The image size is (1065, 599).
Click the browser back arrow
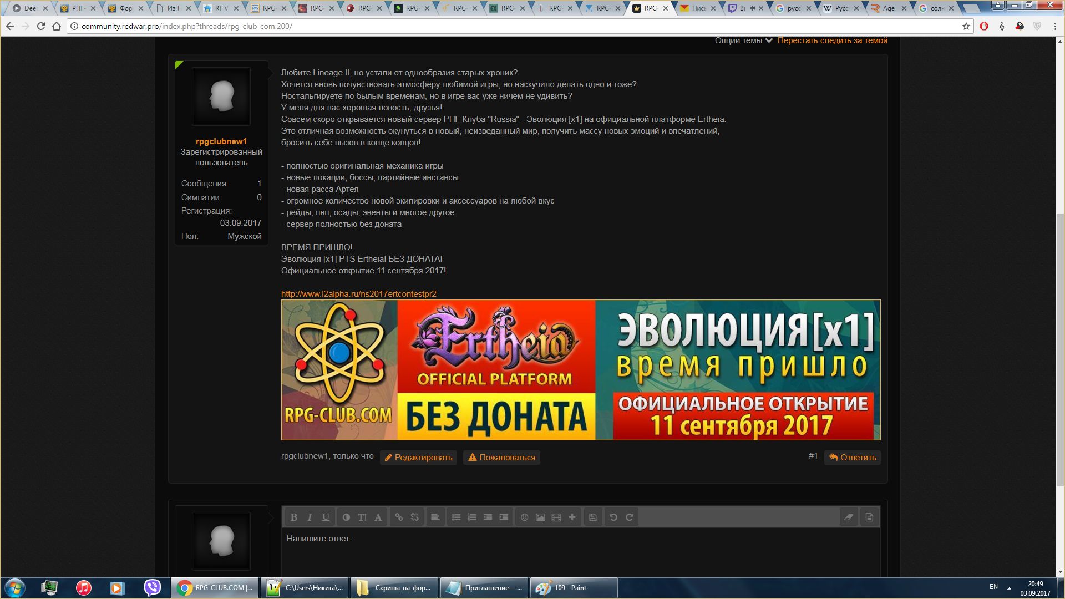click(x=9, y=26)
